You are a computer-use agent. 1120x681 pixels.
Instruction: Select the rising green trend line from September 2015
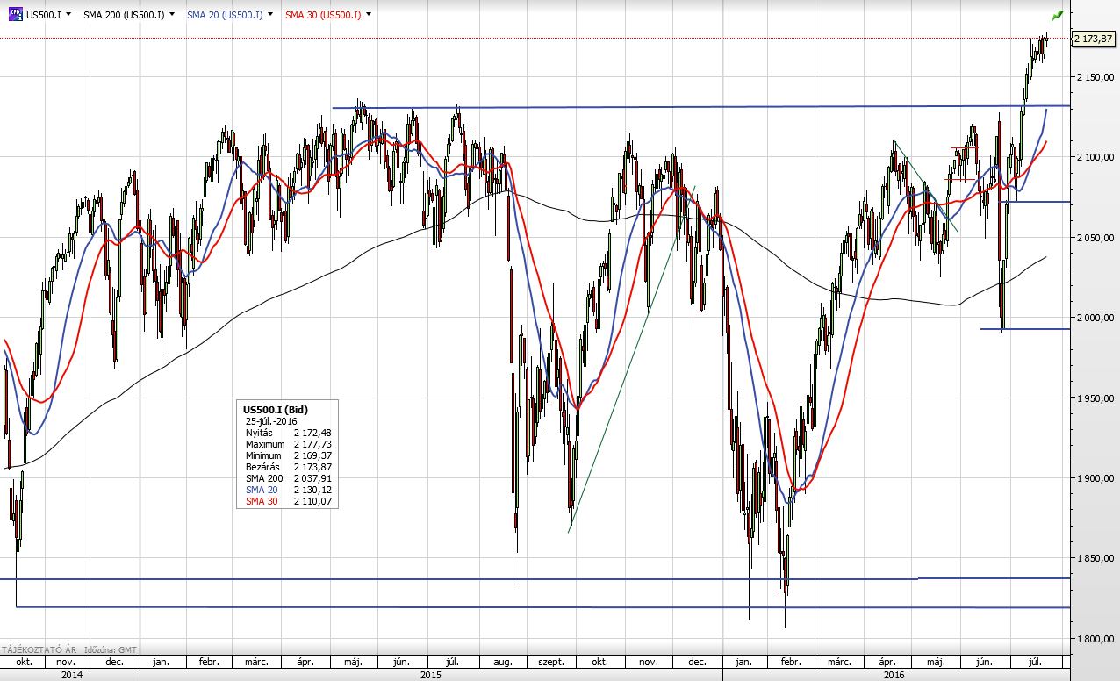click(x=632, y=358)
